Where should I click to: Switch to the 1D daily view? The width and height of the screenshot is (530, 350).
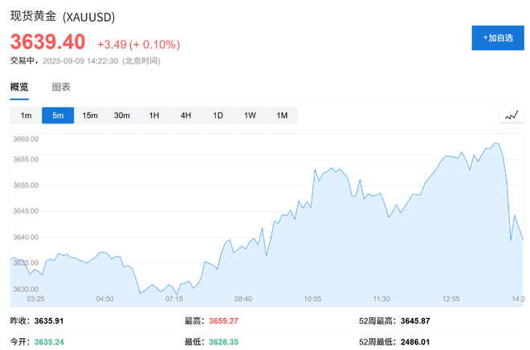218,116
